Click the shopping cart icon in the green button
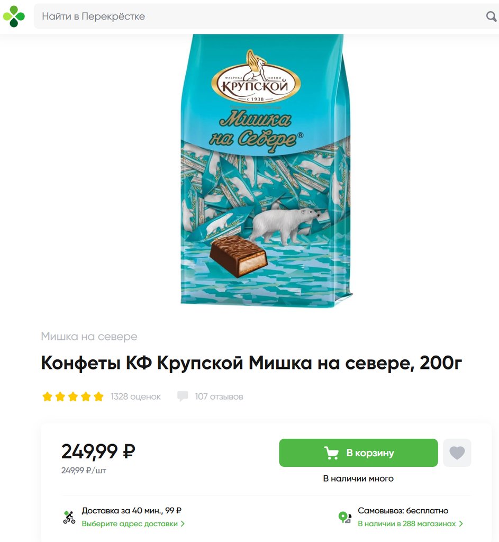The image size is (499, 542). click(x=331, y=453)
